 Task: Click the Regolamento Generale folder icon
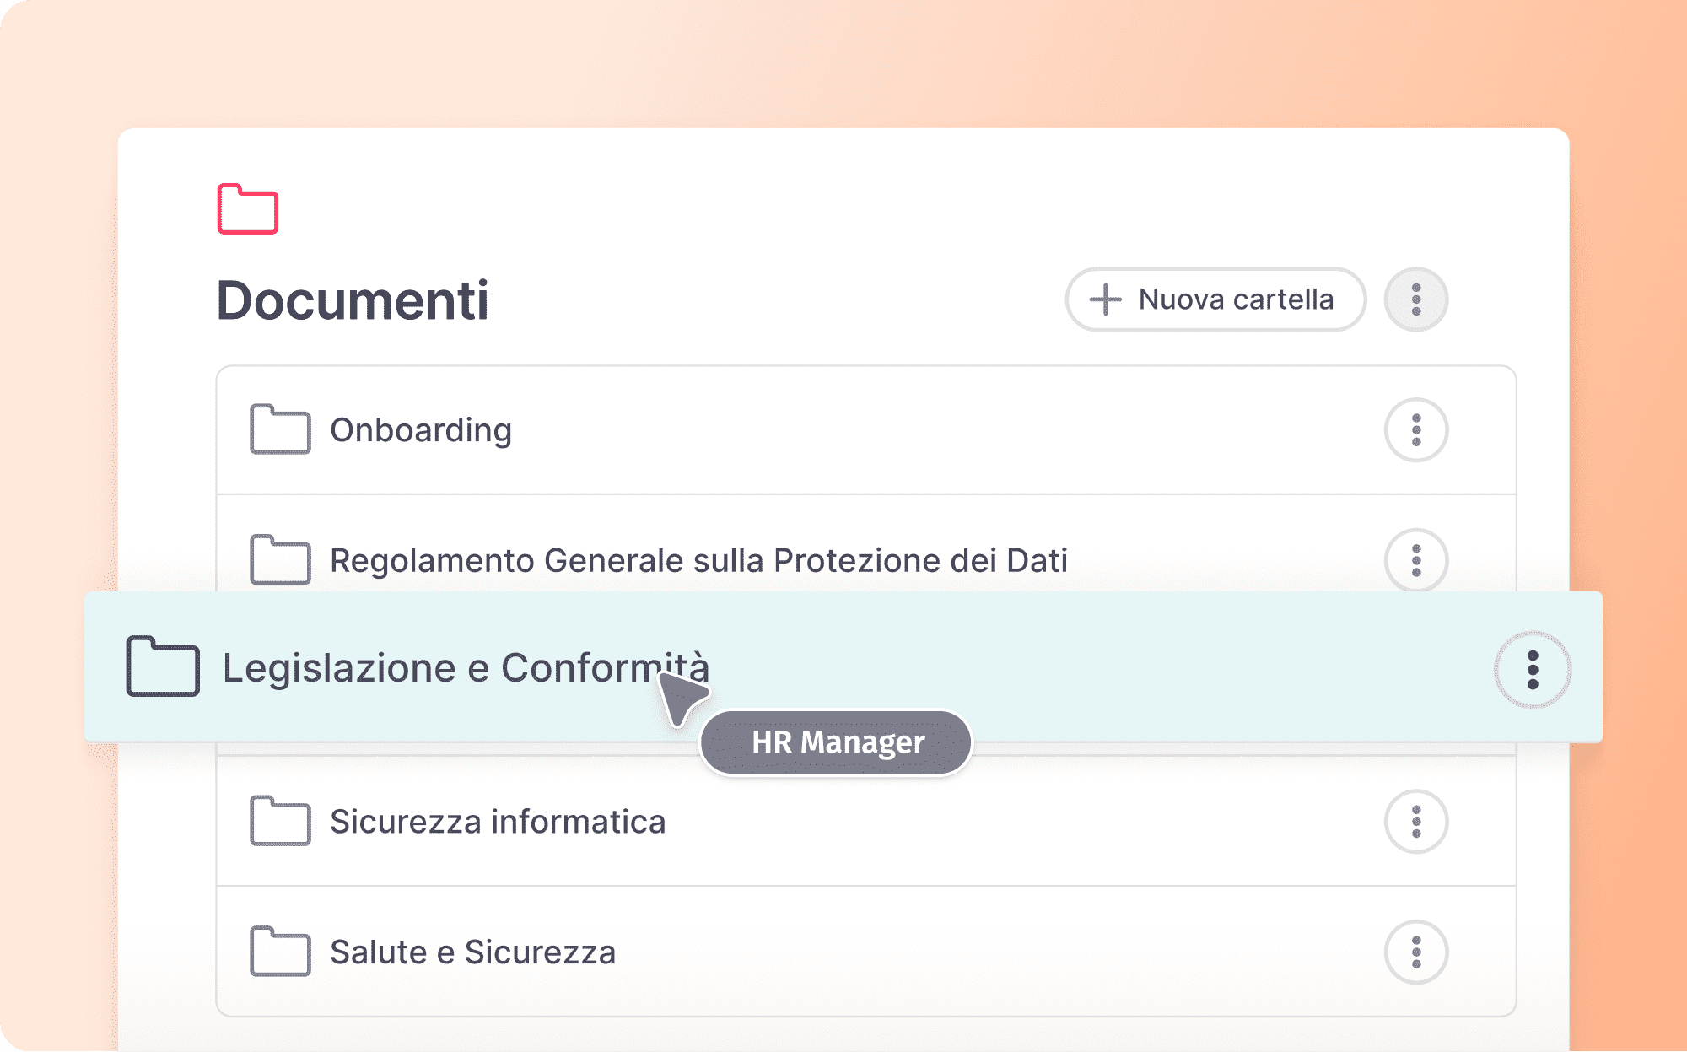280,559
